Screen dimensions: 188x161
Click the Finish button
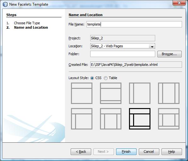126,152
